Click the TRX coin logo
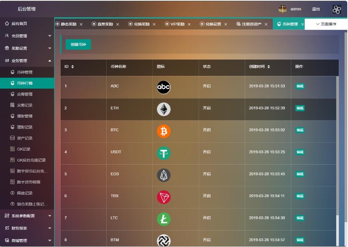348x247 pixels. tap(164, 197)
